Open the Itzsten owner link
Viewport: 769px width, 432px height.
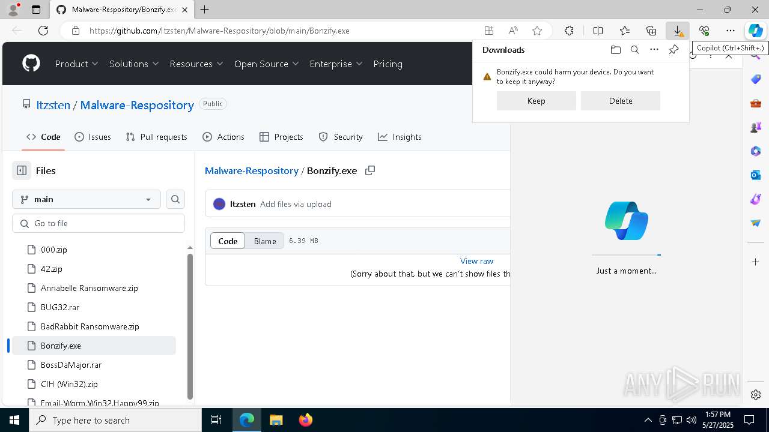click(53, 105)
